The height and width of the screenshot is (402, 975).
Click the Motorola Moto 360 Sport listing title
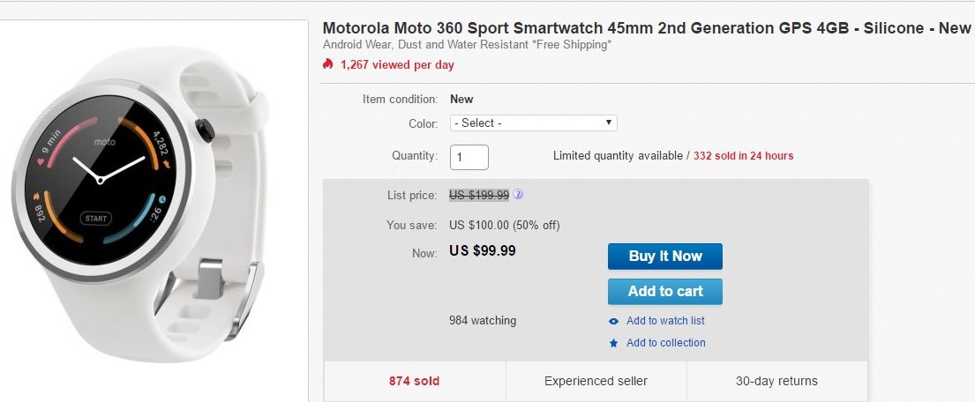click(647, 28)
